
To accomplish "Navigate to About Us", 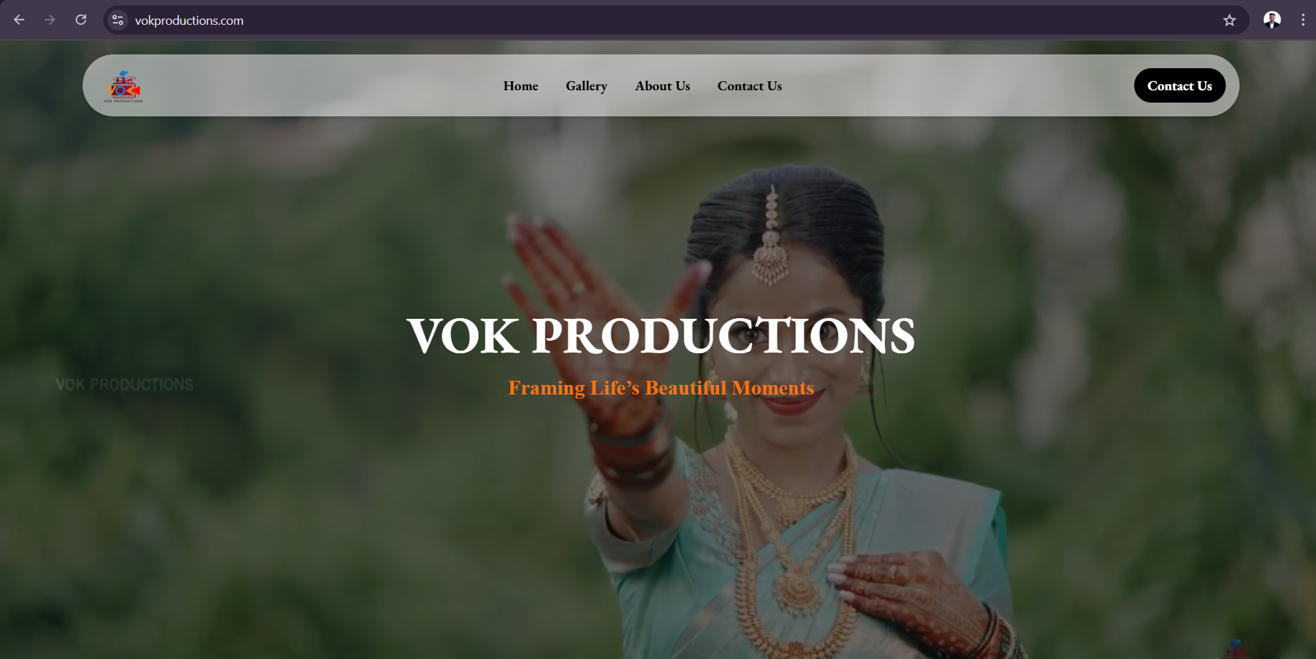I will tap(662, 86).
